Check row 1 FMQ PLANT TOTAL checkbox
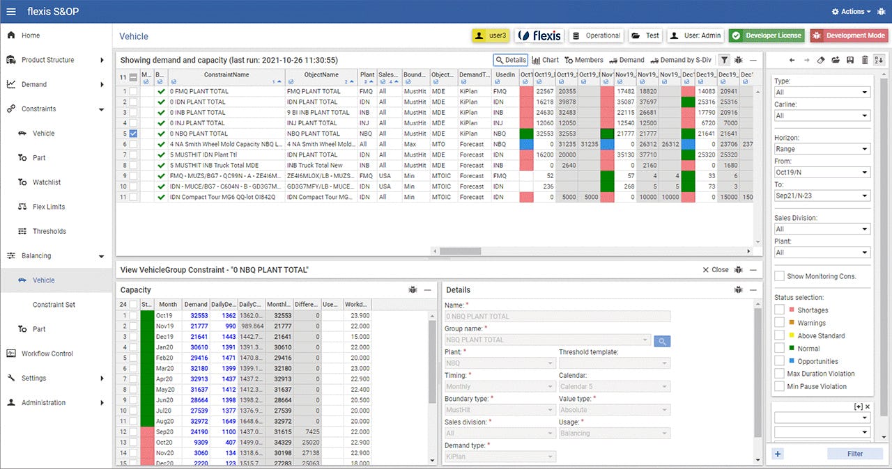This screenshot has width=892, height=469. pyautogui.click(x=133, y=91)
